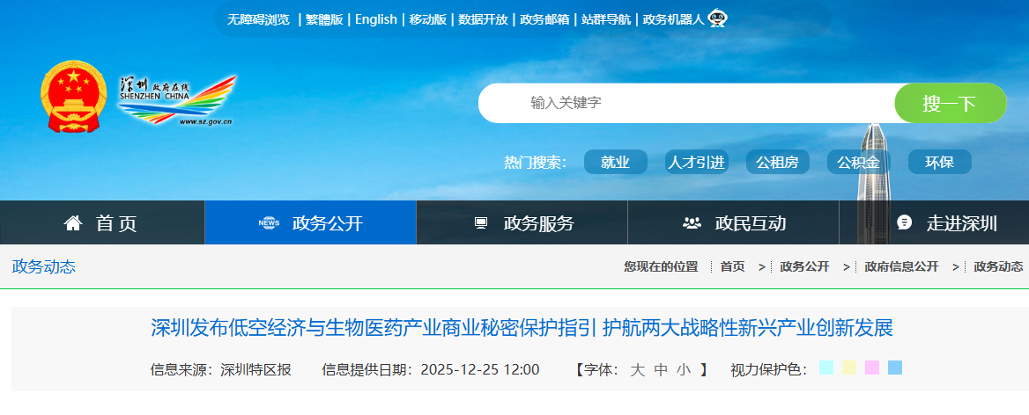Click breadcrumb 政府信息公开
The width and height of the screenshot is (1029, 415).
[x=901, y=266]
